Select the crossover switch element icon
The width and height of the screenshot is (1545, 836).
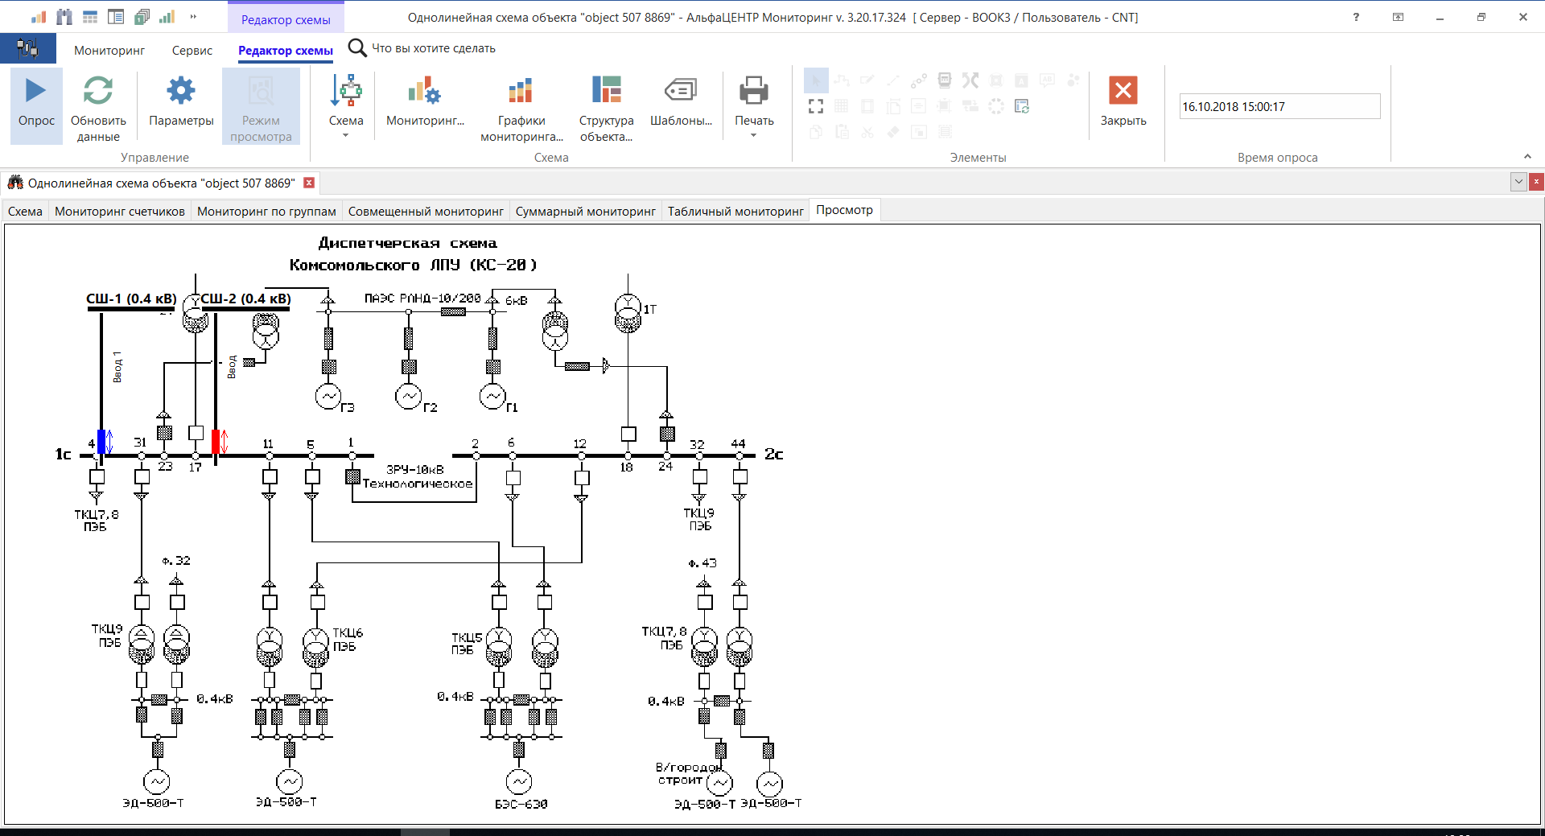point(970,80)
